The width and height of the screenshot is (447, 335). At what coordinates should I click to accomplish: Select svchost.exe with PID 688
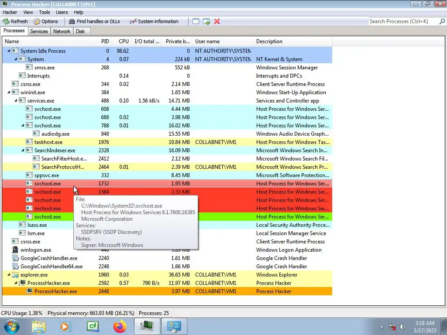point(167,117)
